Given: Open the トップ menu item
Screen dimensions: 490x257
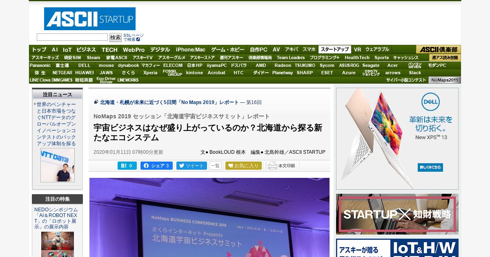Looking at the screenshot, I should [x=39, y=49].
